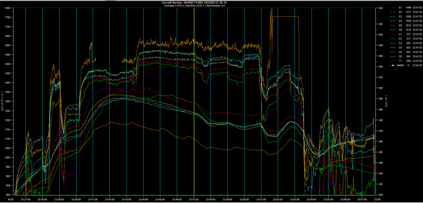Click the red line swatch beside E1

click(393, 8)
